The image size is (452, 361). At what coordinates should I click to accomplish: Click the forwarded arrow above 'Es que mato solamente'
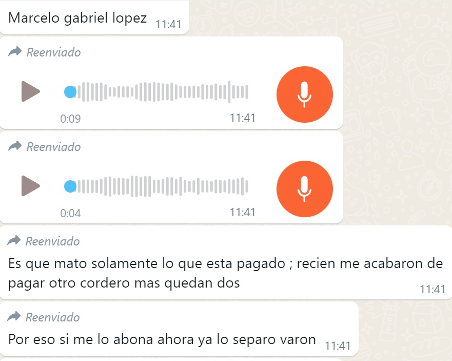[x=14, y=240]
